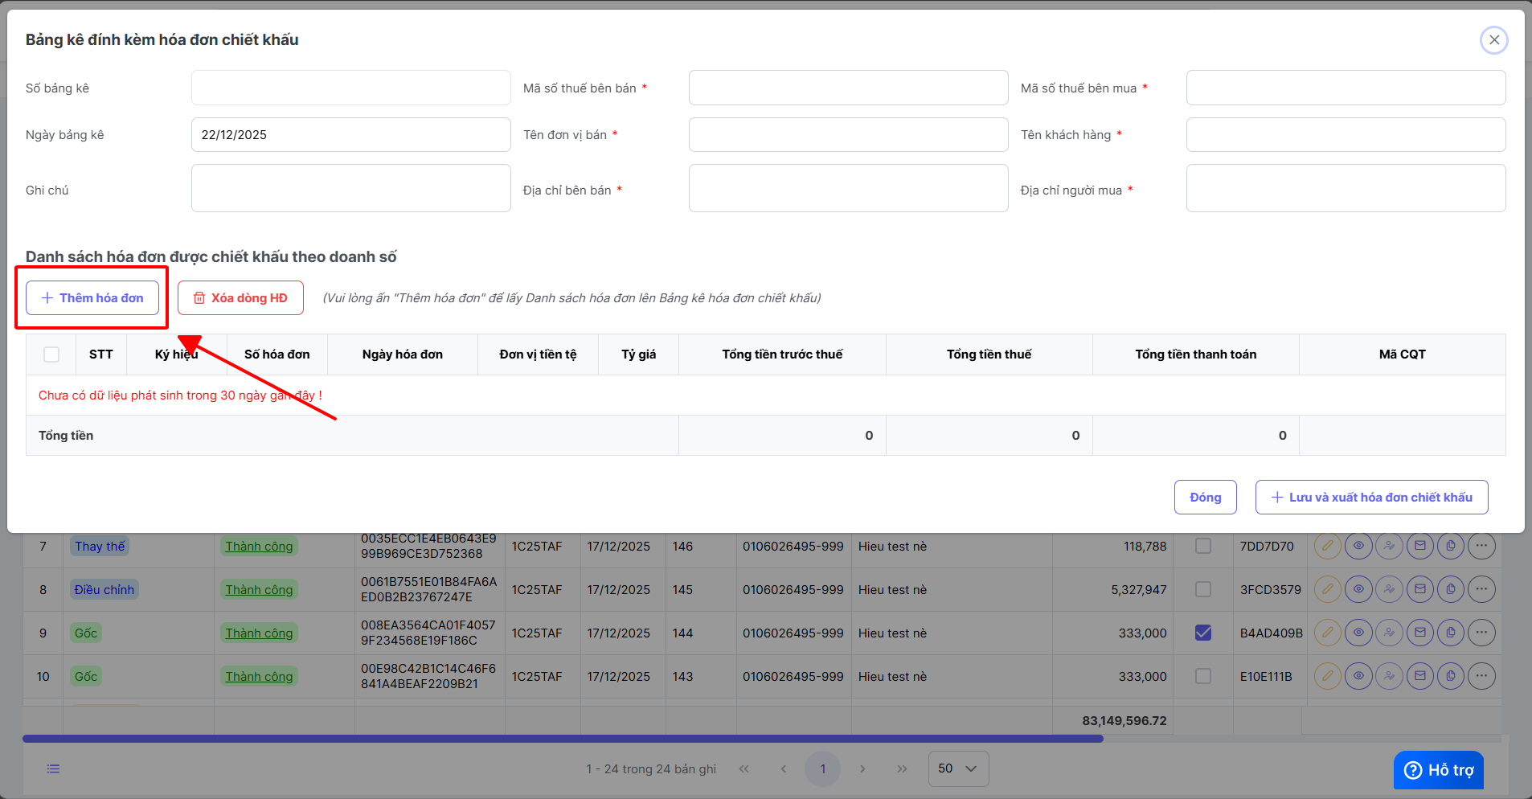This screenshot has width=1532, height=799.
Task: Click the list icon at bottom left
Action: point(53,769)
